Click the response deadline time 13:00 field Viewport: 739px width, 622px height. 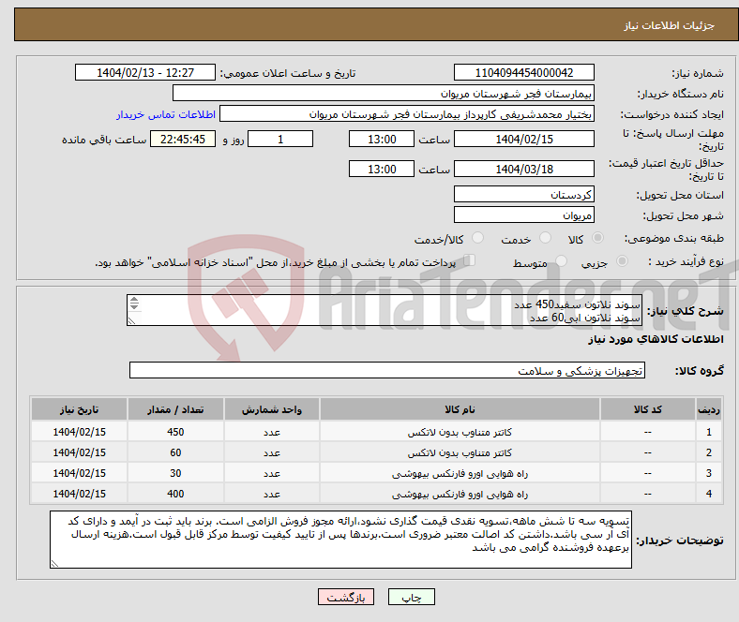(382, 139)
